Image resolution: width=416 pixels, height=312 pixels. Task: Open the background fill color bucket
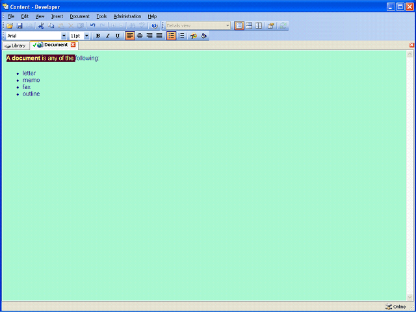click(203, 36)
